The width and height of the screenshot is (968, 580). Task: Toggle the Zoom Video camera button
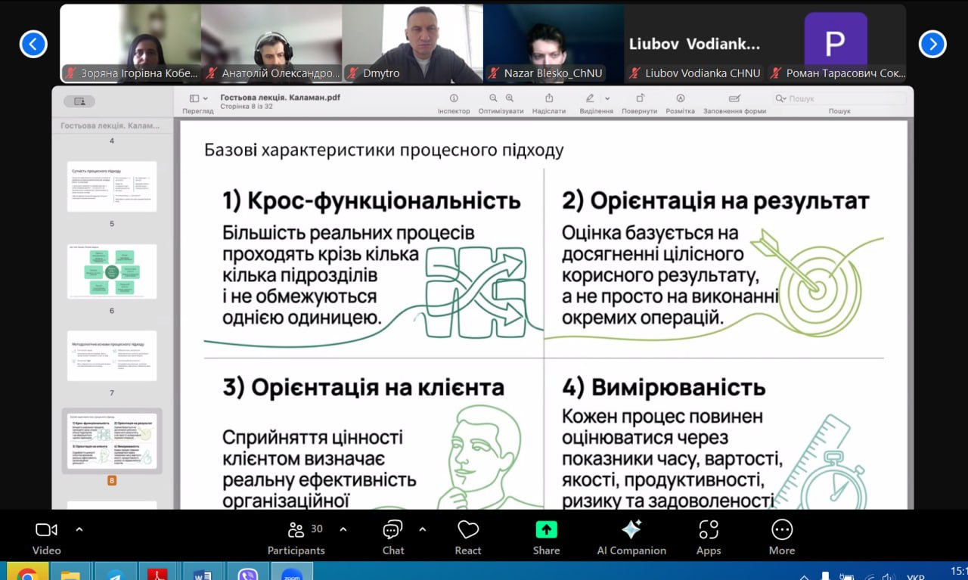46,538
